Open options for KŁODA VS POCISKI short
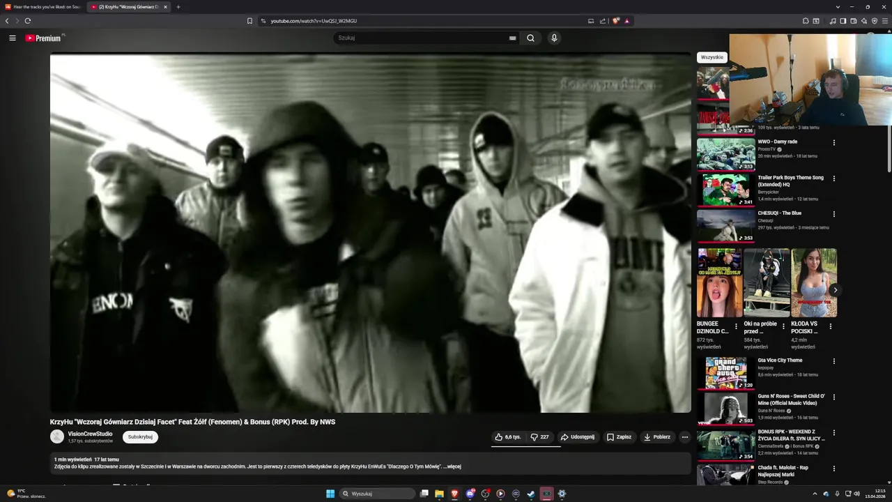 [831, 326]
